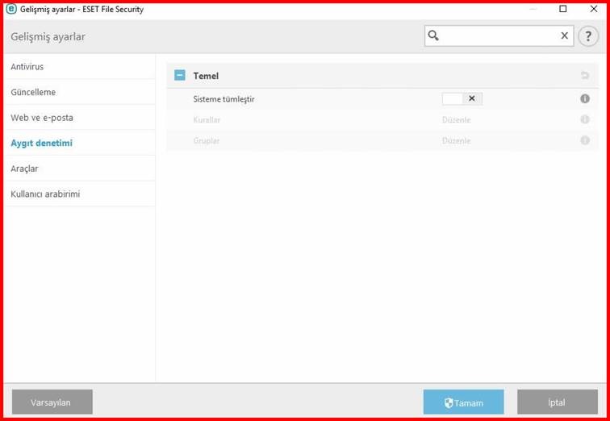Image resolution: width=610 pixels, height=421 pixels.
Task: Click the help question mark icon
Action: tap(588, 36)
